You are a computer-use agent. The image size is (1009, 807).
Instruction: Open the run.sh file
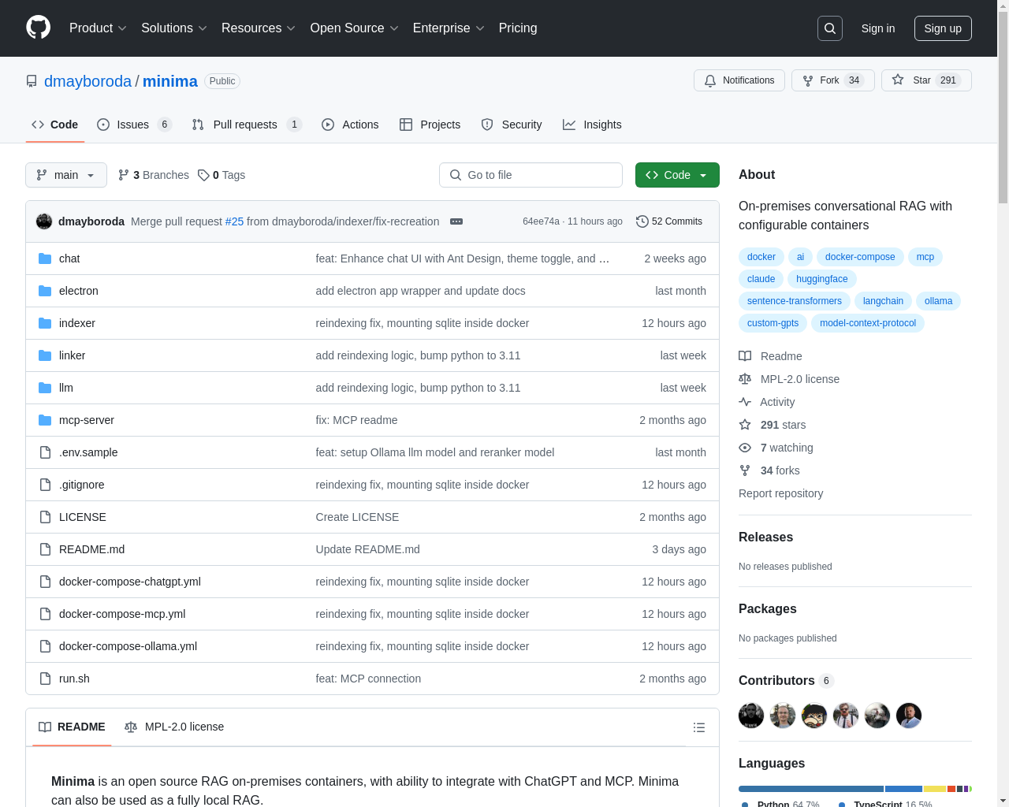(x=74, y=679)
